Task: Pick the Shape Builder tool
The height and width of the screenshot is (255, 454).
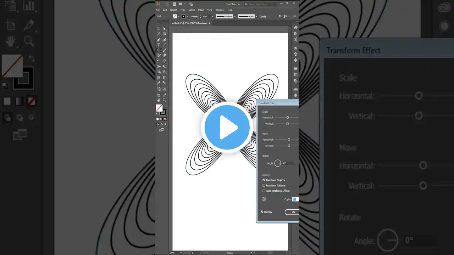Action: pos(159,72)
